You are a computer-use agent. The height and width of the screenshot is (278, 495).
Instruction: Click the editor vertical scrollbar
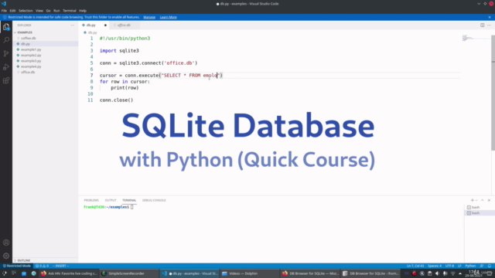pos(493,93)
